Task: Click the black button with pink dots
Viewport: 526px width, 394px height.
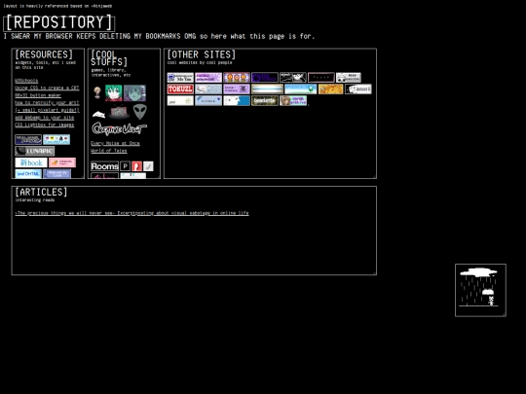Action: (321, 78)
